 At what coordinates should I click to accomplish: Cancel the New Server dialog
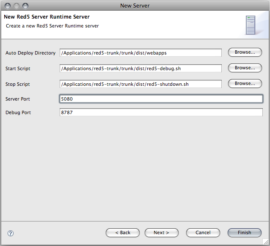(203, 233)
